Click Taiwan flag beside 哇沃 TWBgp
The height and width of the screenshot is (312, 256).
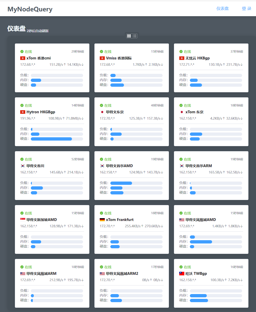coord(182,274)
